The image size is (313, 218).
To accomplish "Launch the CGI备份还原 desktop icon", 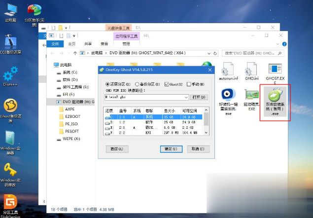I will point(10,44).
